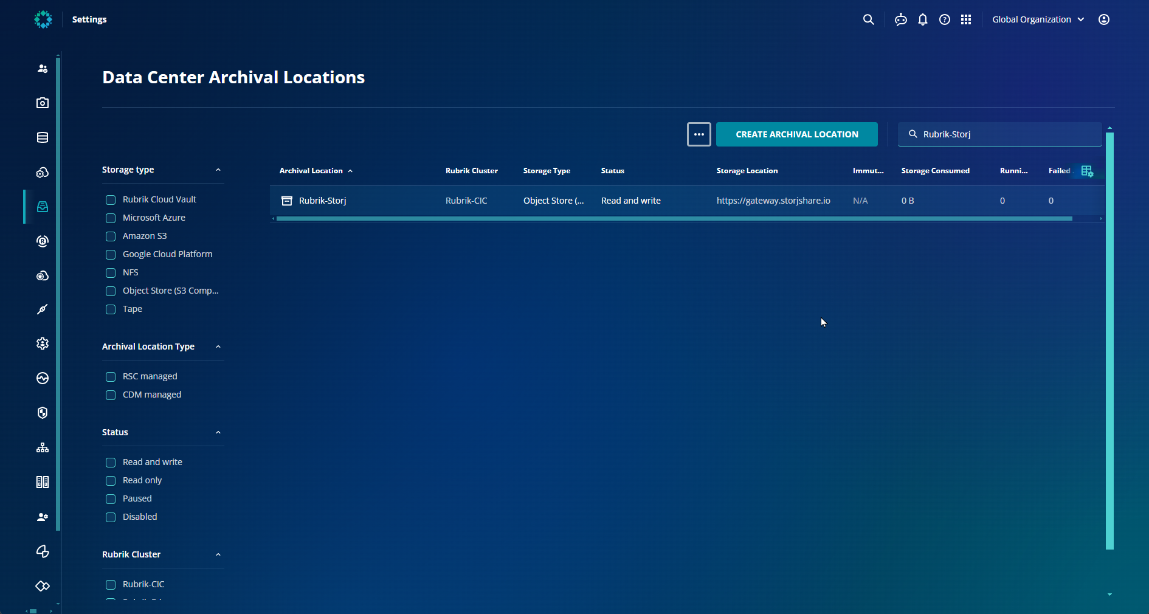Open the cloud R replication sidebar icon
Image resolution: width=1149 pixels, height=614 pixels.
pos(43,241)
